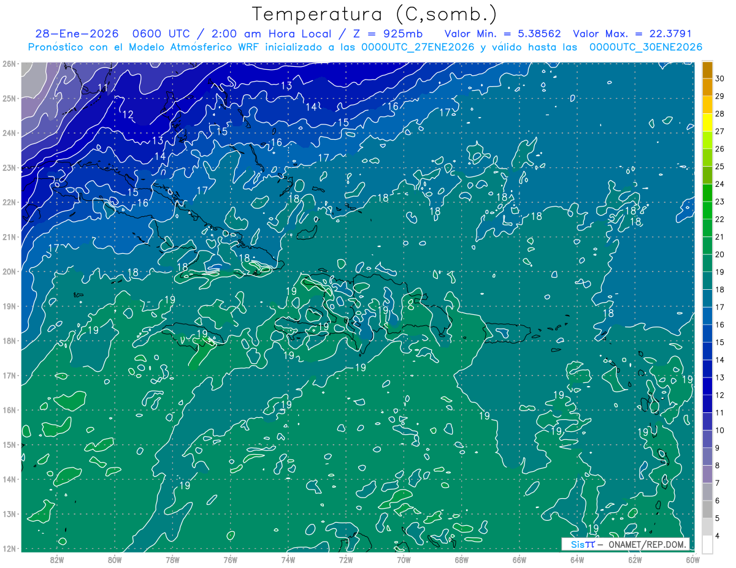Click the legend scale label '16'

[720, 325]
